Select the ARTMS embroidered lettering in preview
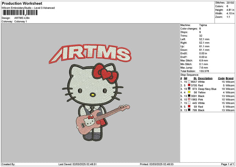This screenshot has width=236, height=167. [x=90, y=54]
